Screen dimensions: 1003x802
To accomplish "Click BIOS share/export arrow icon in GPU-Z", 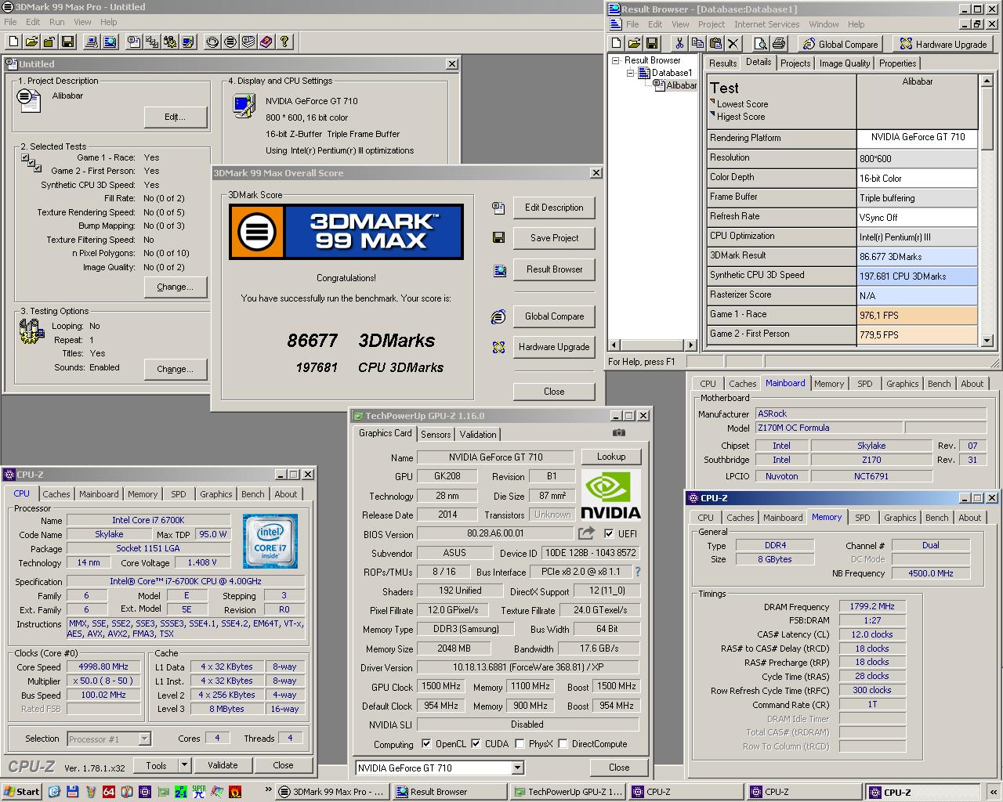I will [x=586, y=533].
